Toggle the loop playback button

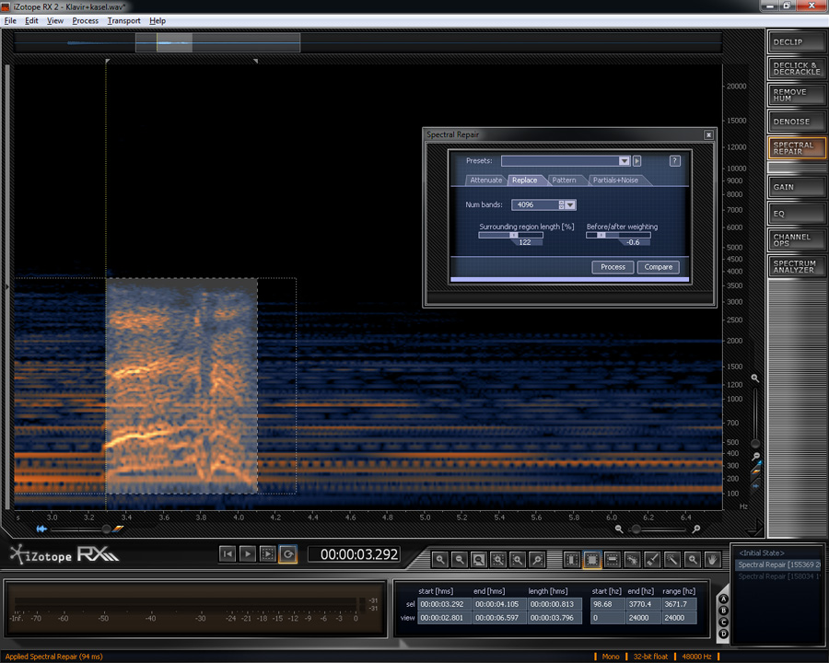coord(287,553)
